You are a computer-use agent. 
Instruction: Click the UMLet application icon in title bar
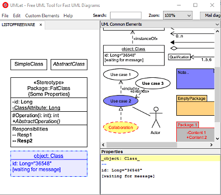[5, 5]
